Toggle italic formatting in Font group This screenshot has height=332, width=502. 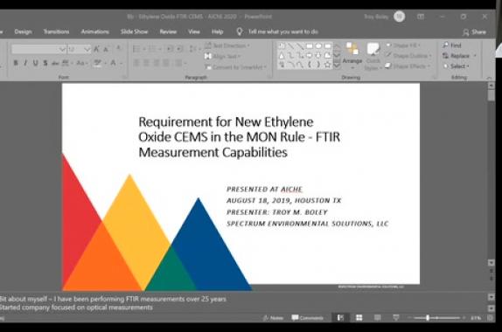point(25,63)
